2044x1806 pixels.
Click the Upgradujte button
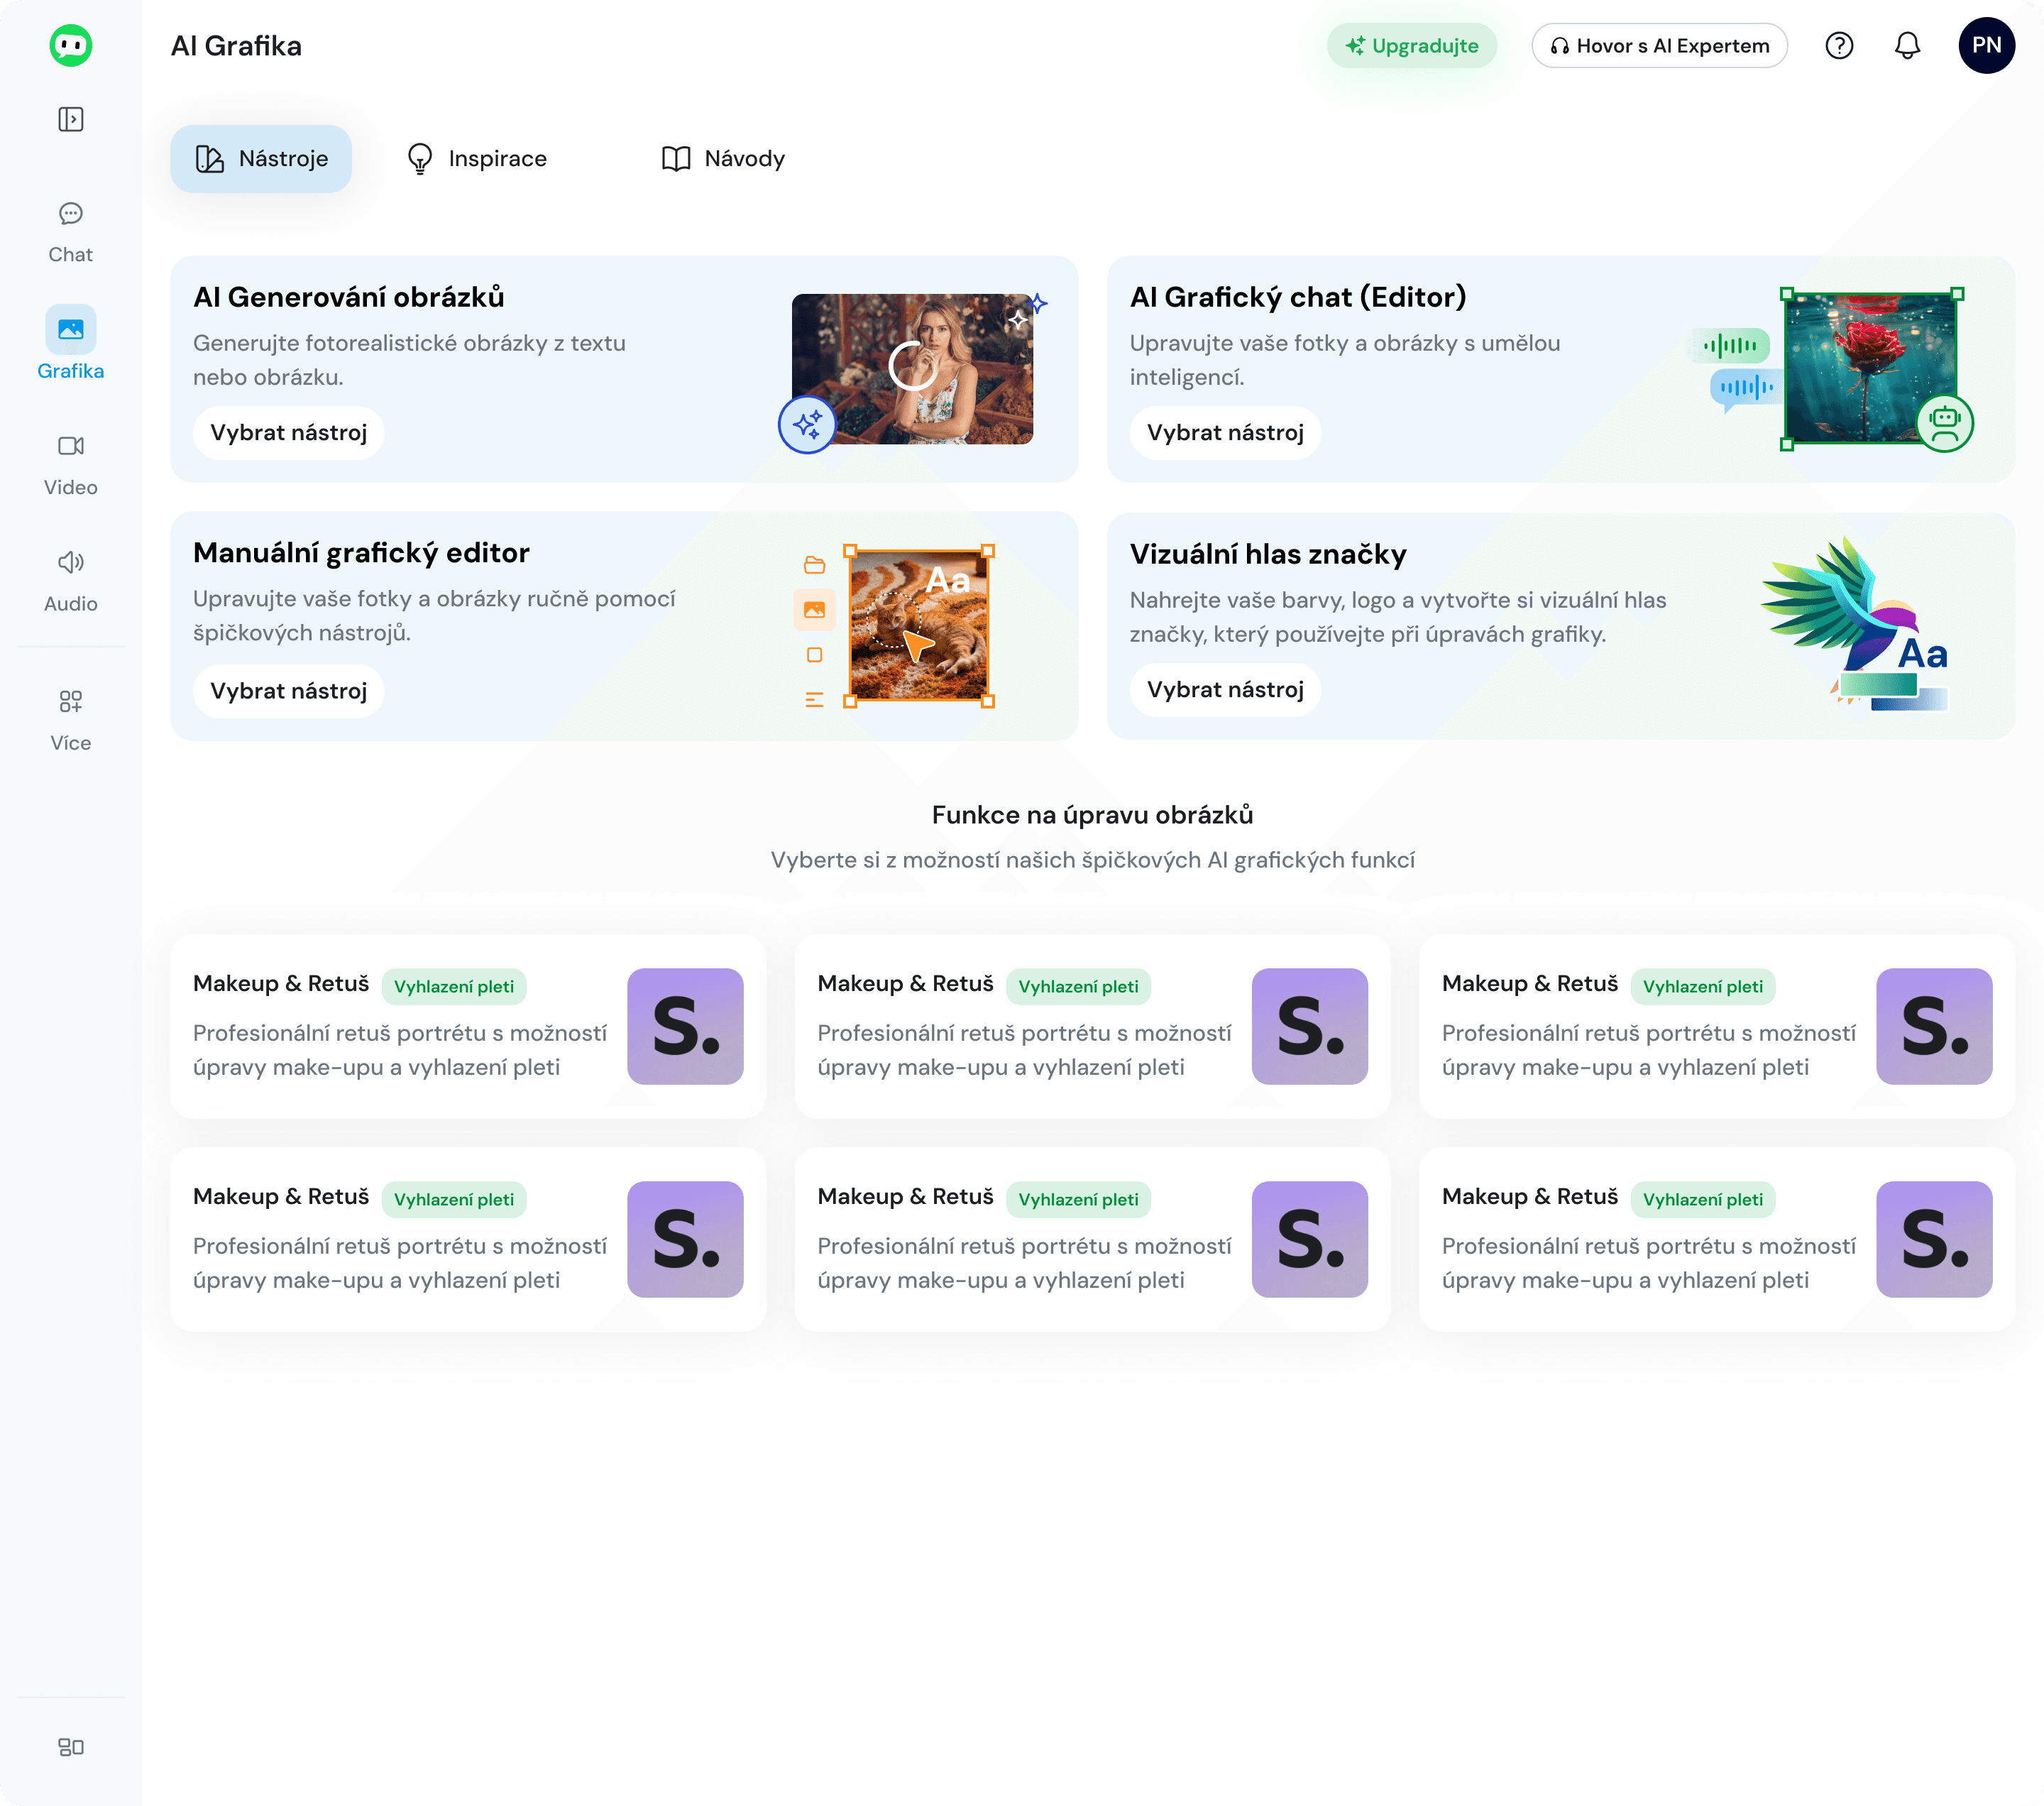tap(1411, 45)
